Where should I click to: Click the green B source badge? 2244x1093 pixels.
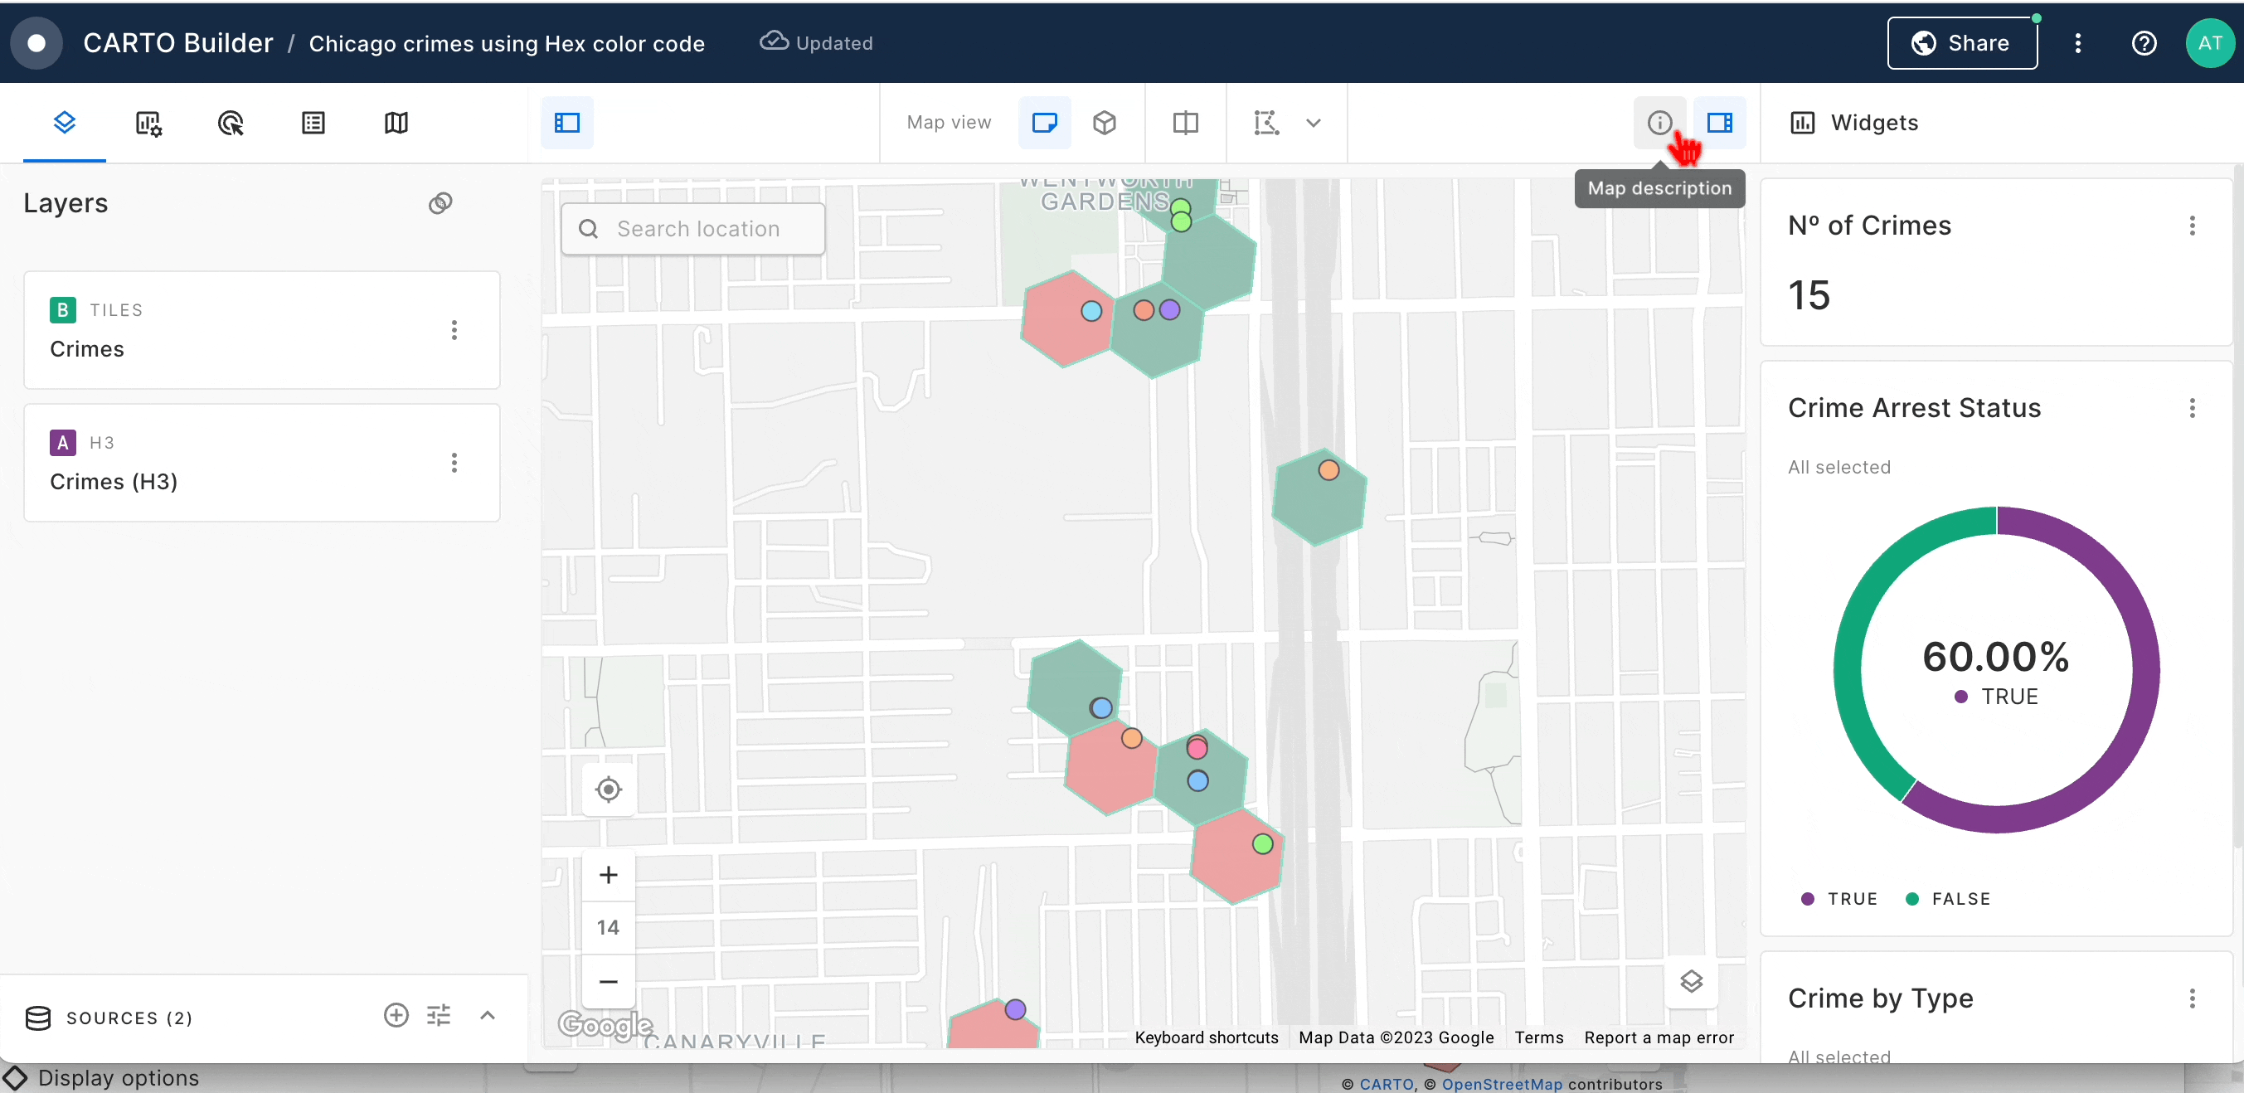(62, 310)
